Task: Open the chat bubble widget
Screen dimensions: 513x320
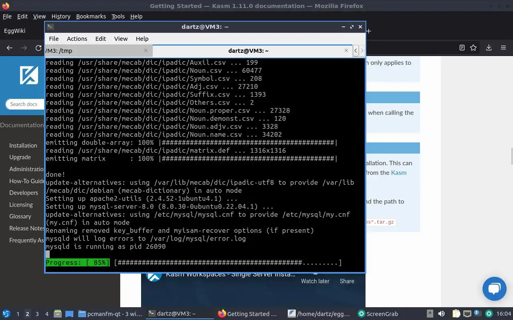Action: tap(495, 289)
